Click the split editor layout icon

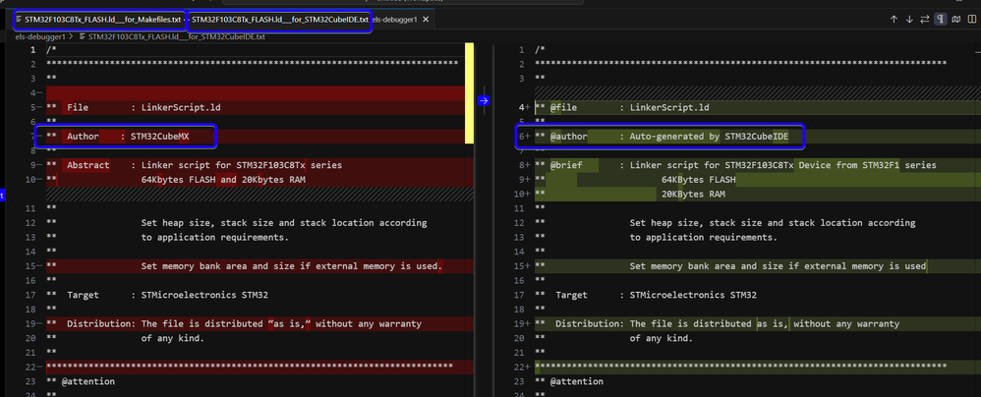(971, 19)
